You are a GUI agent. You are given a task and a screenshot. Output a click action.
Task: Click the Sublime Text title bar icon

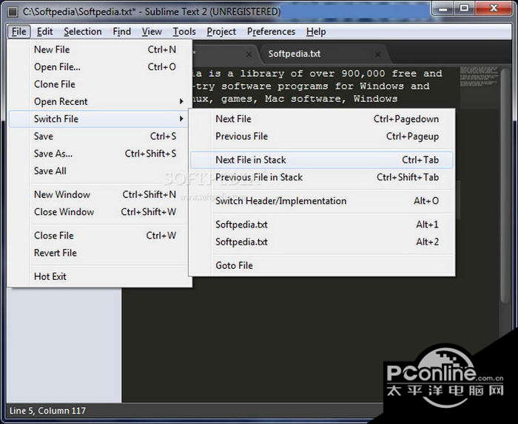(13, 13)
